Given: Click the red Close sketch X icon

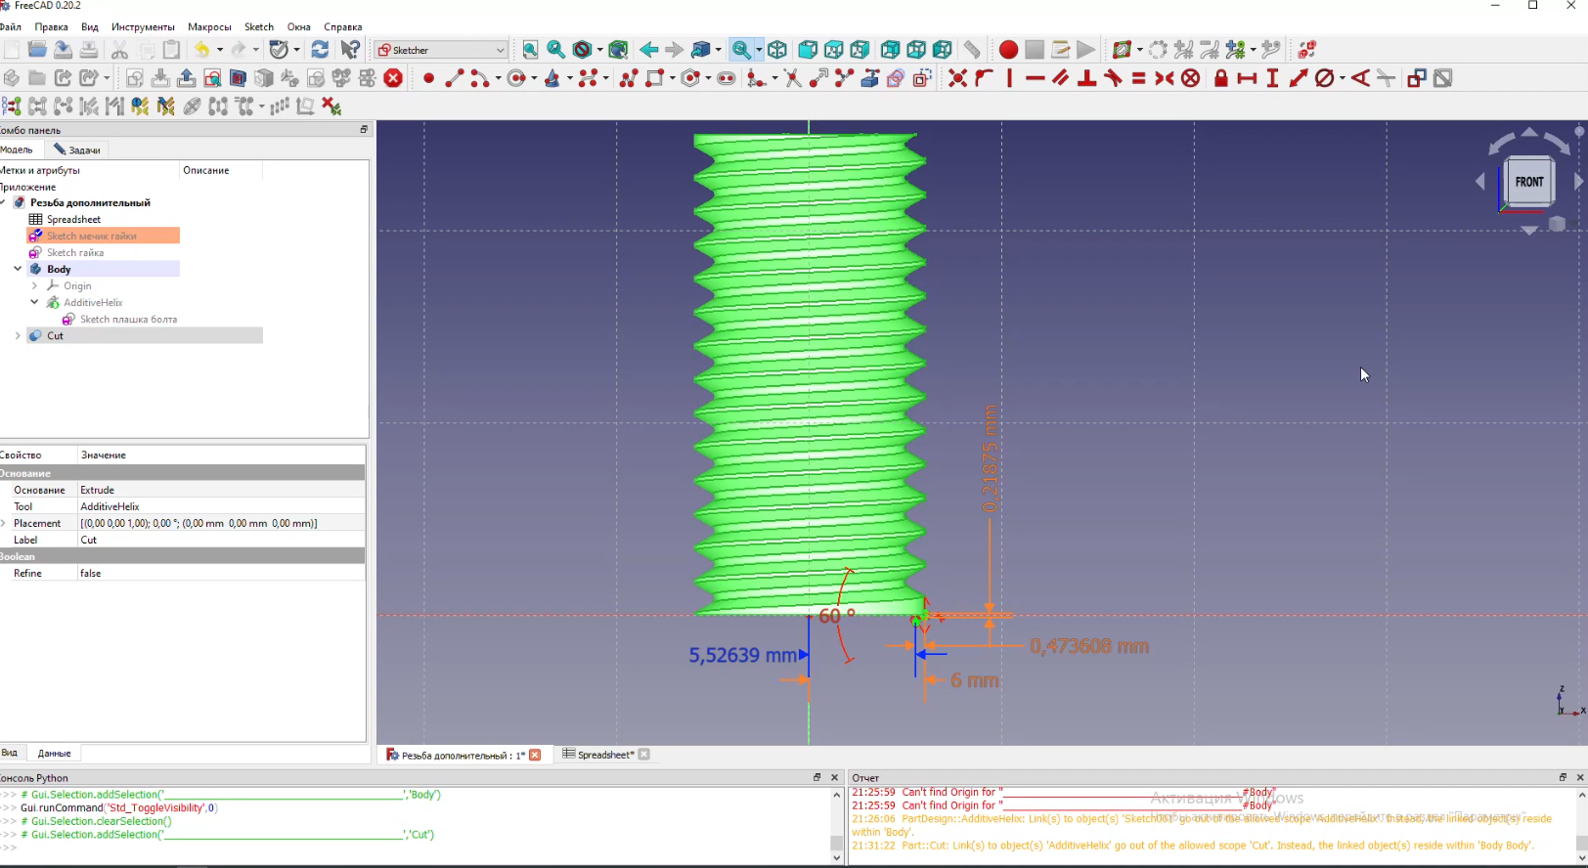Looking at the screenshot, I should [393, 79].
